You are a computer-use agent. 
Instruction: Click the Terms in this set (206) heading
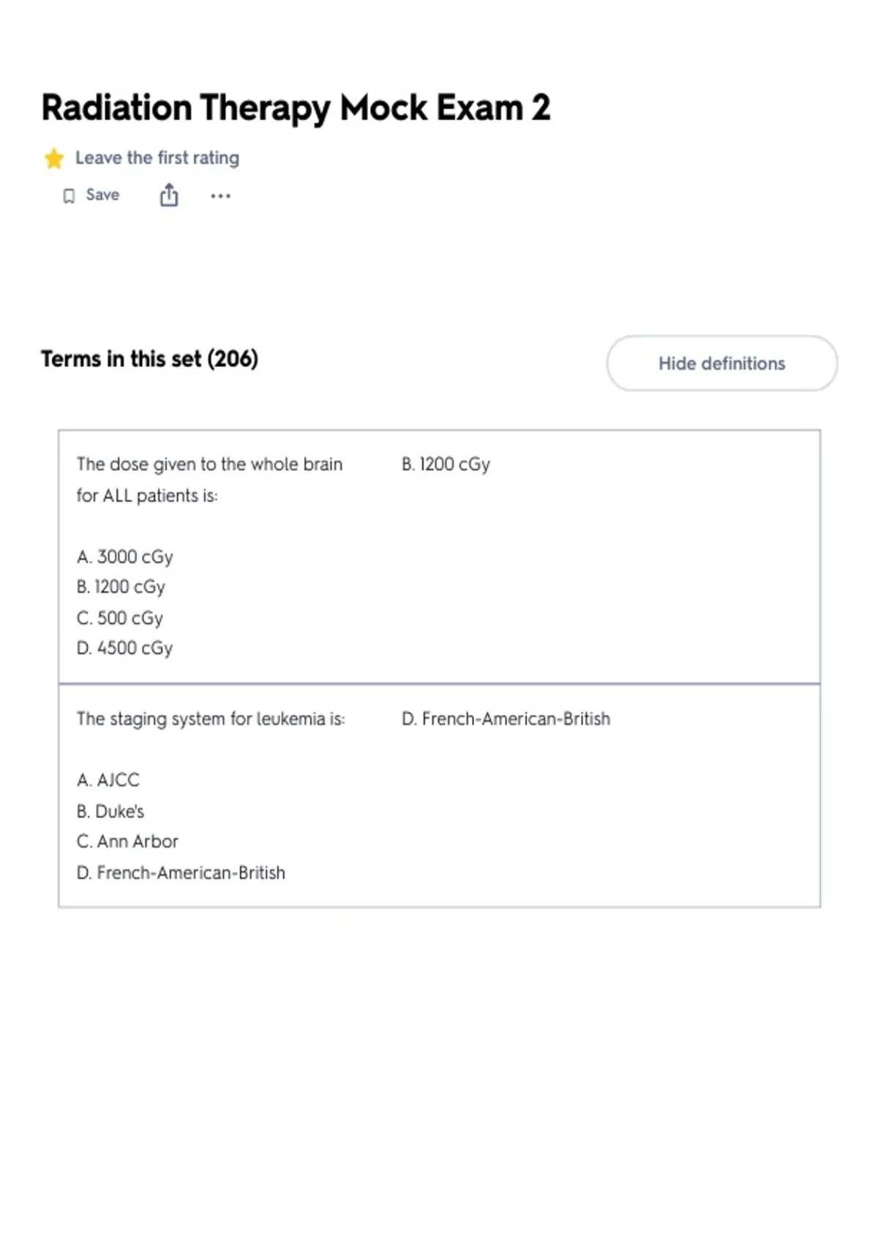click(150, 359)
